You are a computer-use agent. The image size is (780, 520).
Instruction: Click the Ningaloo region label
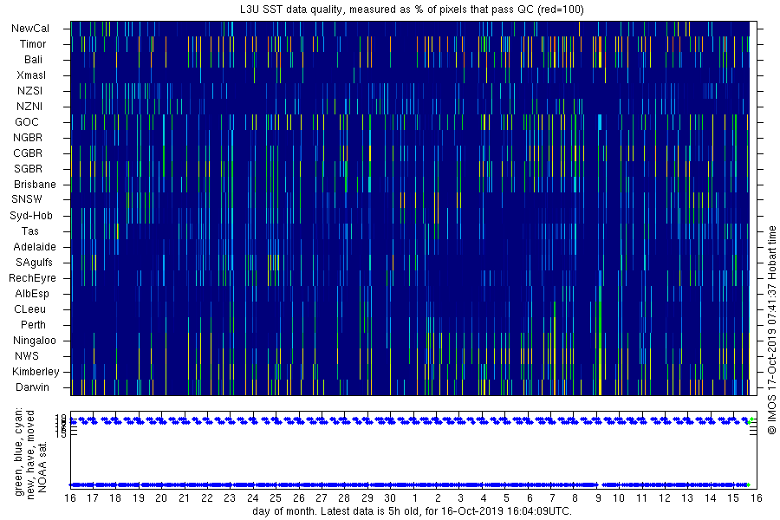35,341
